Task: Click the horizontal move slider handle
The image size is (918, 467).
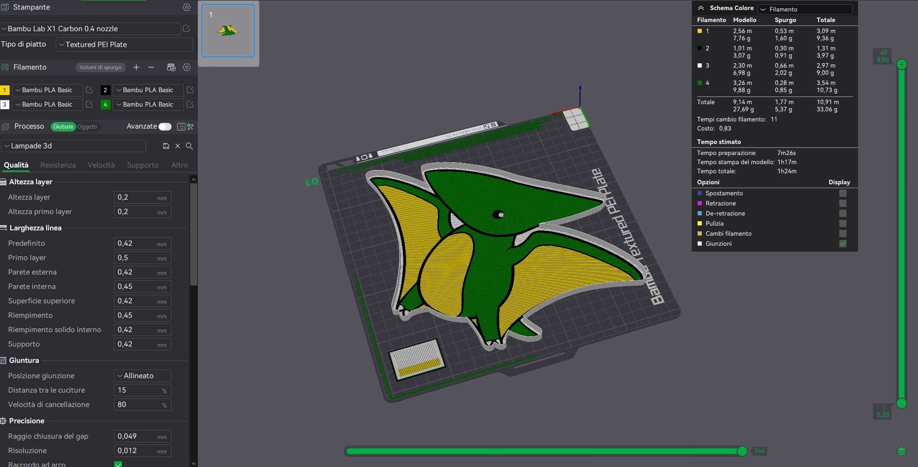Action: (742, 451)
